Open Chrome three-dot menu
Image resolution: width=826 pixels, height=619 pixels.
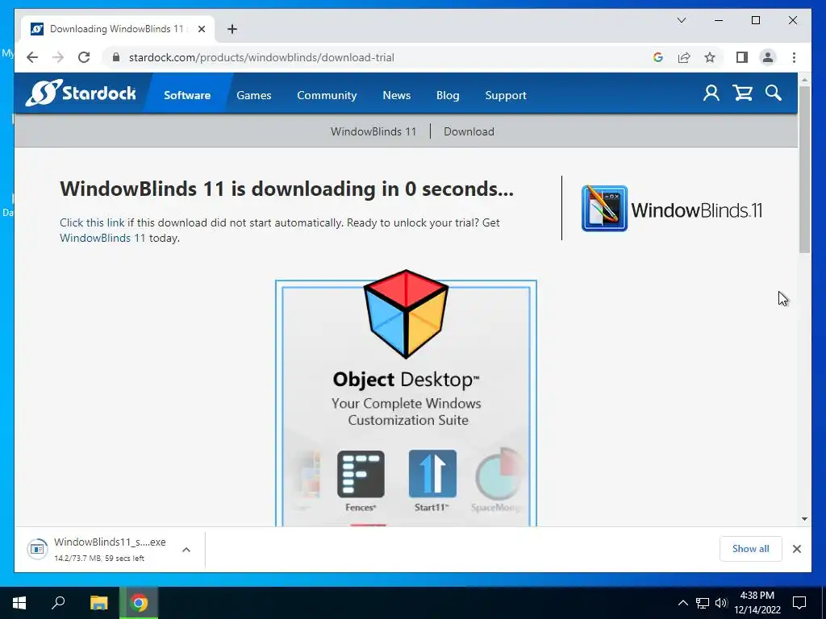[794, 57]
